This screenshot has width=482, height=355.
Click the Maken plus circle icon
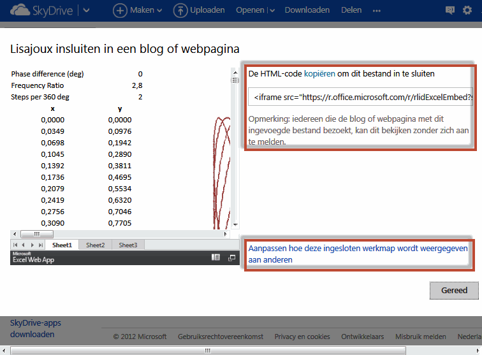[120, 10]
